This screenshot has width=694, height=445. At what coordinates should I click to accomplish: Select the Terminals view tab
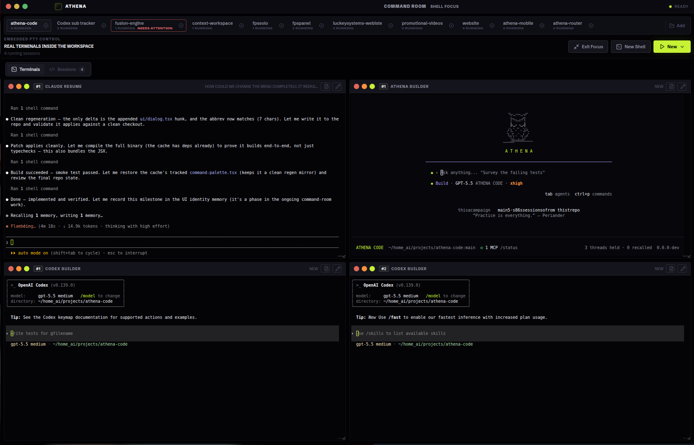pos(26,69)
